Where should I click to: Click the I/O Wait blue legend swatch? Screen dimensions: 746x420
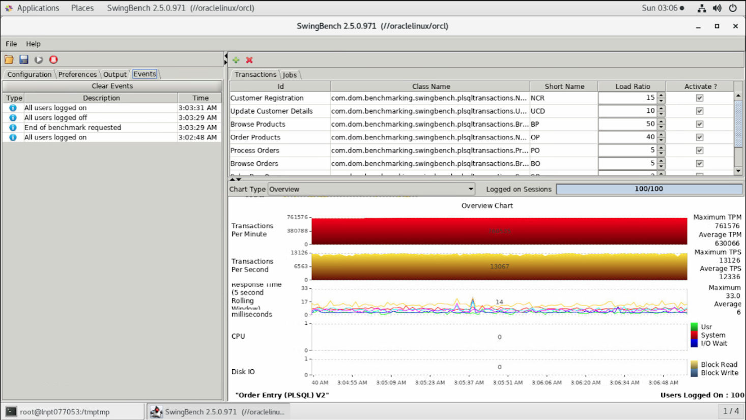[694, 343]
